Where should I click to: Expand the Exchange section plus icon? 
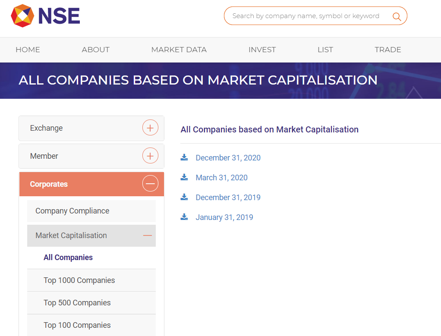point(150,128)
